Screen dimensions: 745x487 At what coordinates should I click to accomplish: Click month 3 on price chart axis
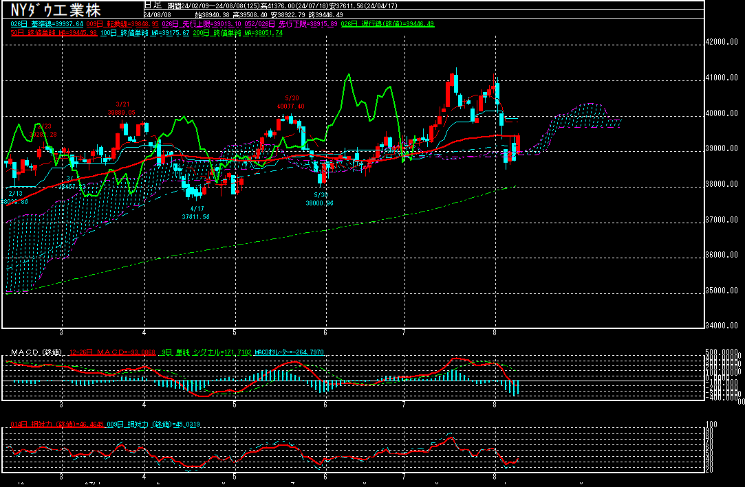click(x=61, y=333)
